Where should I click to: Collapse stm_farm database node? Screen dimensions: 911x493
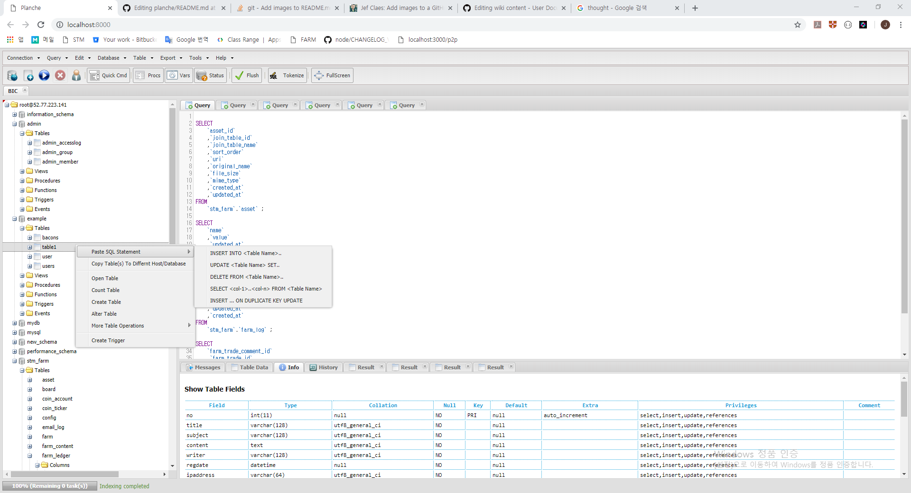pyautogui.click(x=15, y=361)
